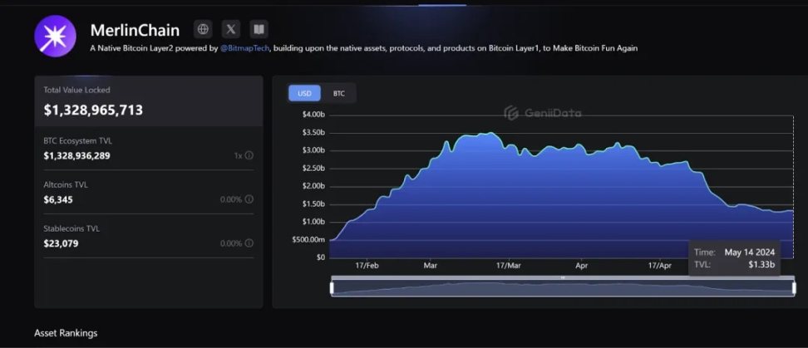Click the $2.00b axis label
The width and height of the screenshot is (808, 348).
coord(314,186)
